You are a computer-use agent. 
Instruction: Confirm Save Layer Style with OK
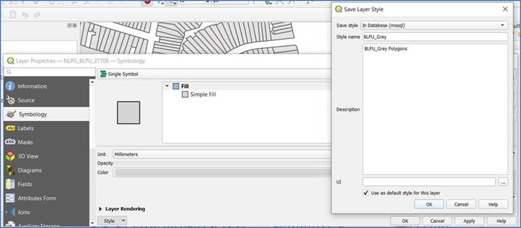click(x=429, y=205)
